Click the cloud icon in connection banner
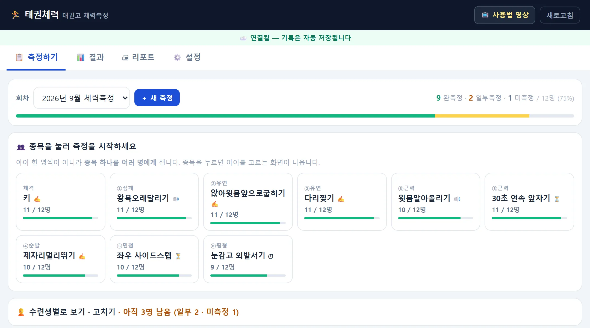590x328 pixels. pyautogui.click(x=243, y=38)
